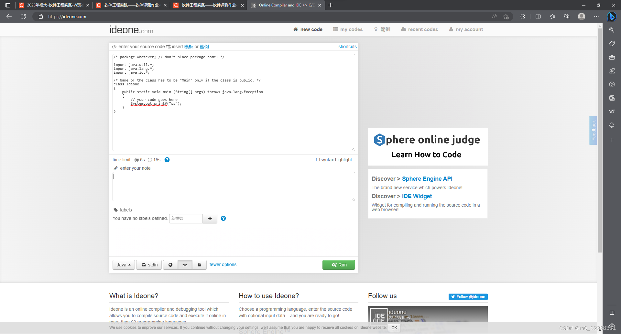
Task: Click time limit help question icon
Action: [x=167, y=160]
